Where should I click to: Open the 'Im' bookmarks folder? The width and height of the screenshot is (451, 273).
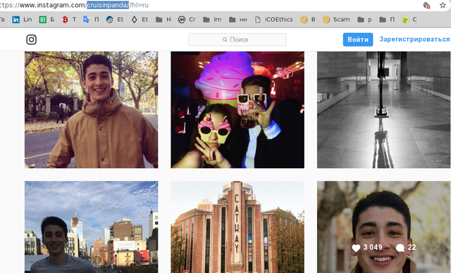click(x=212, y=20)
